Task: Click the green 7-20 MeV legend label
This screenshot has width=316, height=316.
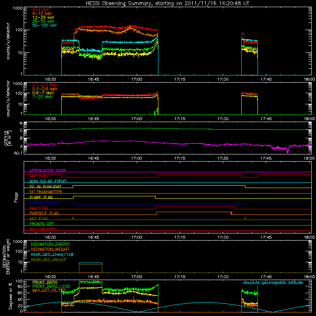Action: [42, 97]
